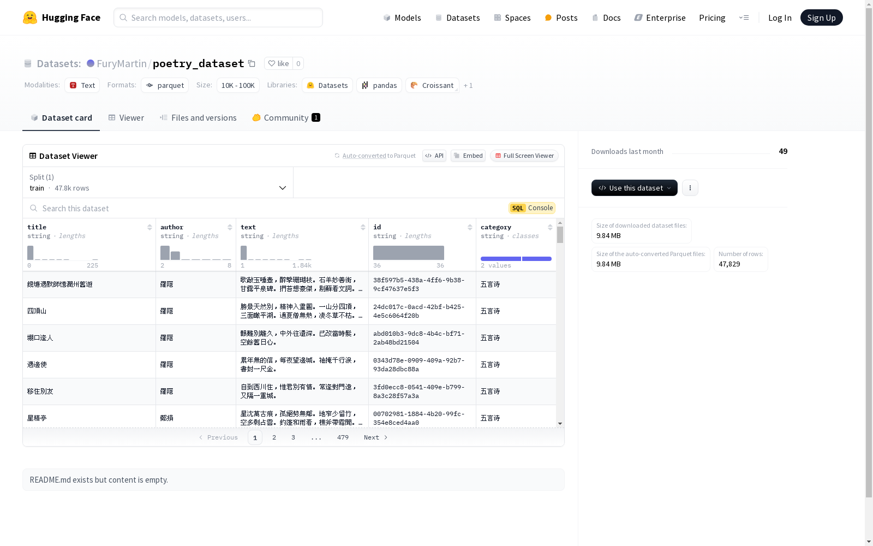Select the Text modality tag
The width and height of the screenshot is (873, 546).
pos(82,85)
